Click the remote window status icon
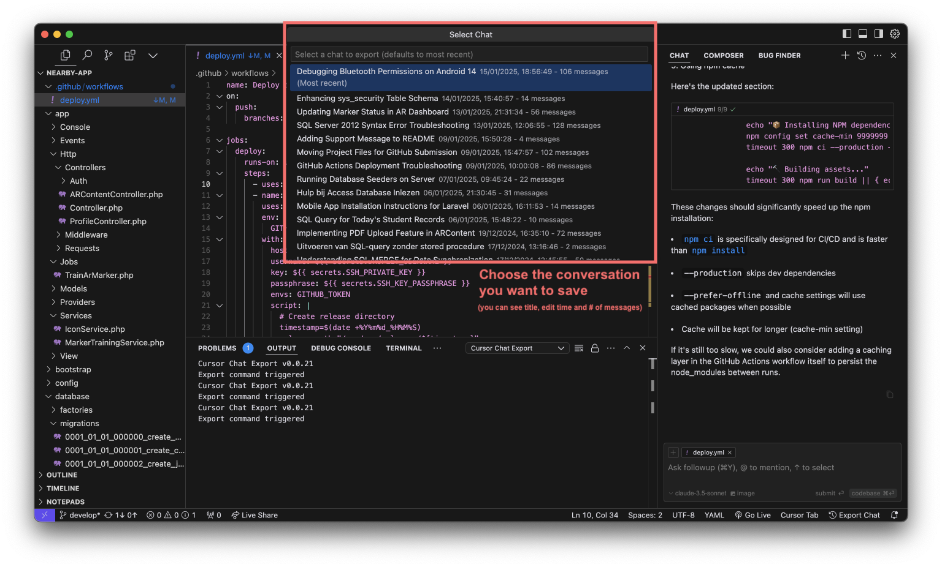This screenshot has width=942, height=567. click(44, 515)
